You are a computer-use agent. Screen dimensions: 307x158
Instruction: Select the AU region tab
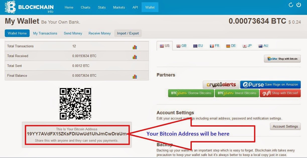263,46
